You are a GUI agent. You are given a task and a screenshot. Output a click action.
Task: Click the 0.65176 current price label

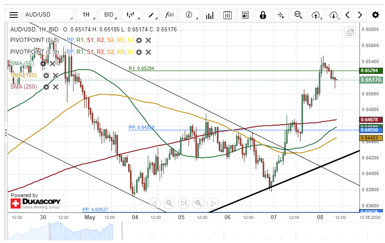tap(371, 80)
